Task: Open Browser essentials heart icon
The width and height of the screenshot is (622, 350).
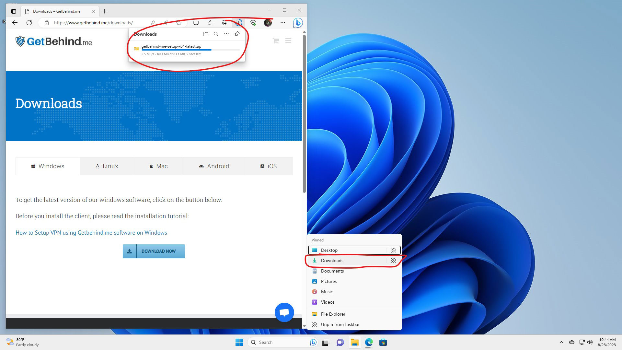Action: [253, 23]
